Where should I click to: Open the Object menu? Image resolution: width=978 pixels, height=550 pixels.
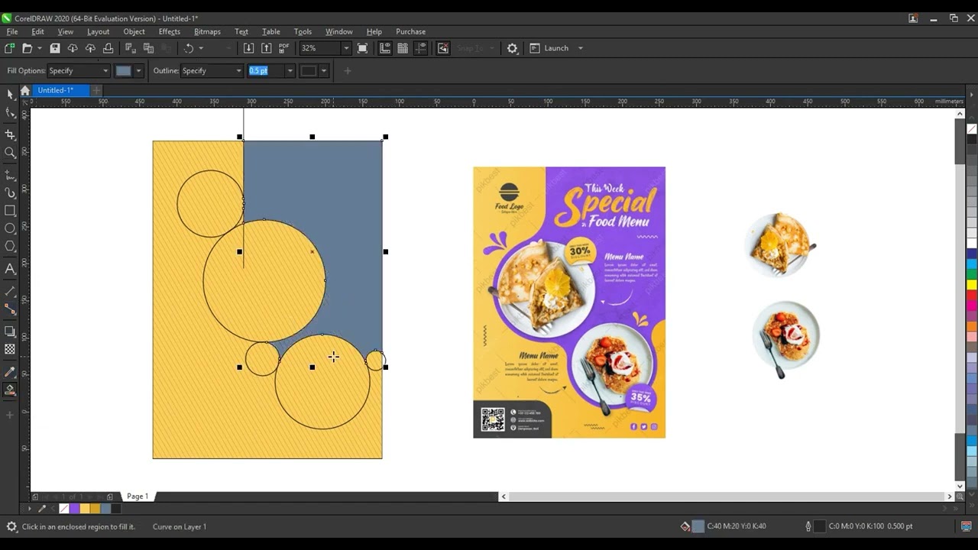pos(134,31)
